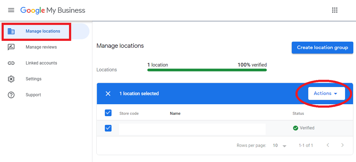Image resolution: width=356 pixels, height=162 pixels.
Task: Click the Manage locations building icon
Action: [x=11, y=31]
